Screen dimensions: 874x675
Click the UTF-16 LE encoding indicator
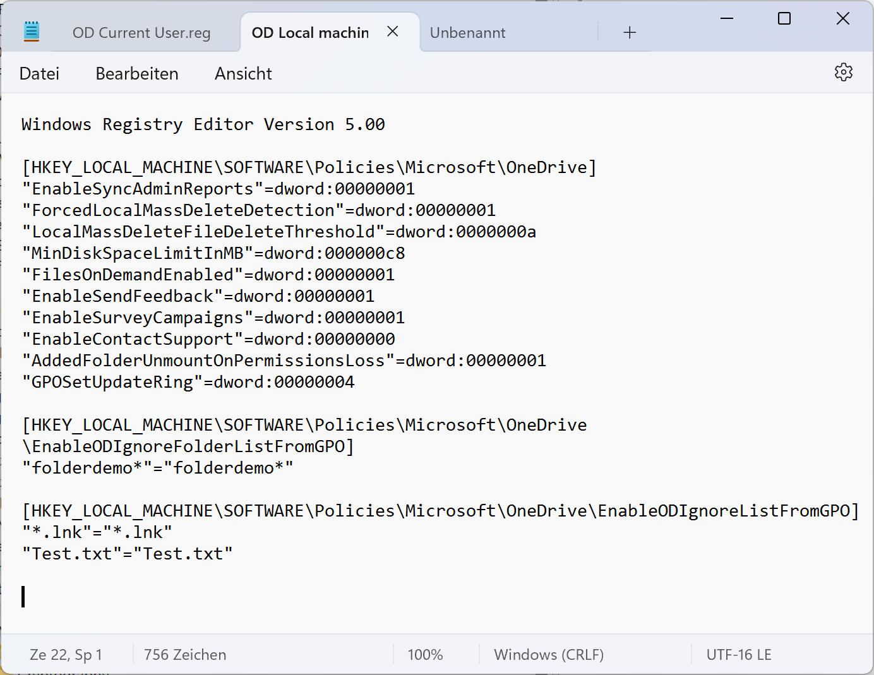[x=739, y=655]
